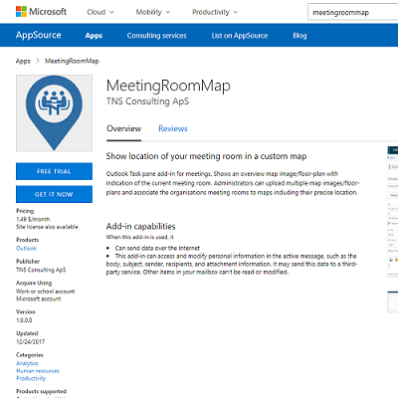The image size is (398, 398).
Task: Open the second smaller screenshot thumbnail
Action: click(393, 301)
